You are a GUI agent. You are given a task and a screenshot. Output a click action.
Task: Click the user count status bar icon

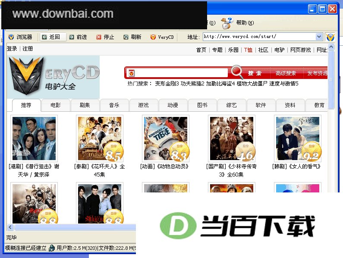[x=52, y=248]
